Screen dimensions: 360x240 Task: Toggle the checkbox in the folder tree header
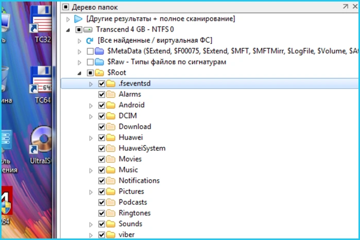tap(65, 7)
